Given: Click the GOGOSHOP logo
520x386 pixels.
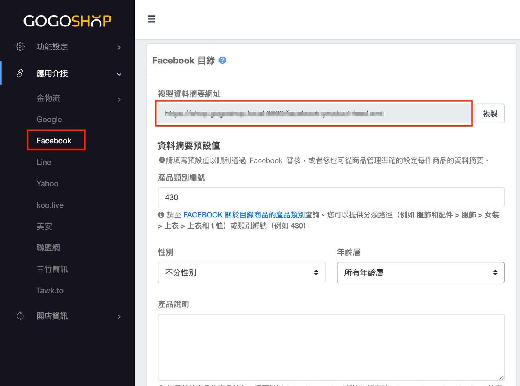Looking at the screenshot, I should point(68,21).
